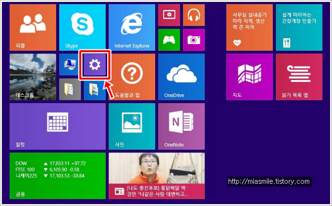Click the DOW 17,633.11 stock row
The image size is (332, 206).
pyautogui.click(x=51, y=163)
